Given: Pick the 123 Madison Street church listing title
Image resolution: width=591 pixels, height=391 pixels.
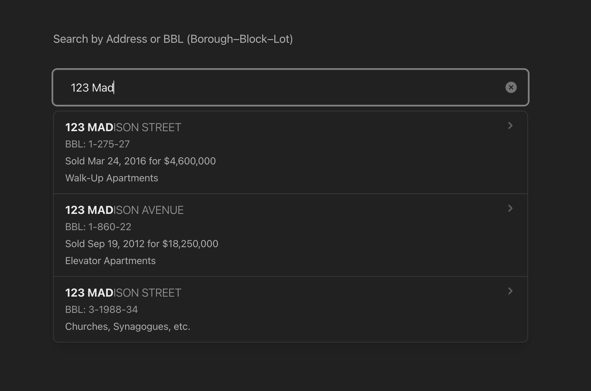Looking at the screenshot, I should 123,293.
